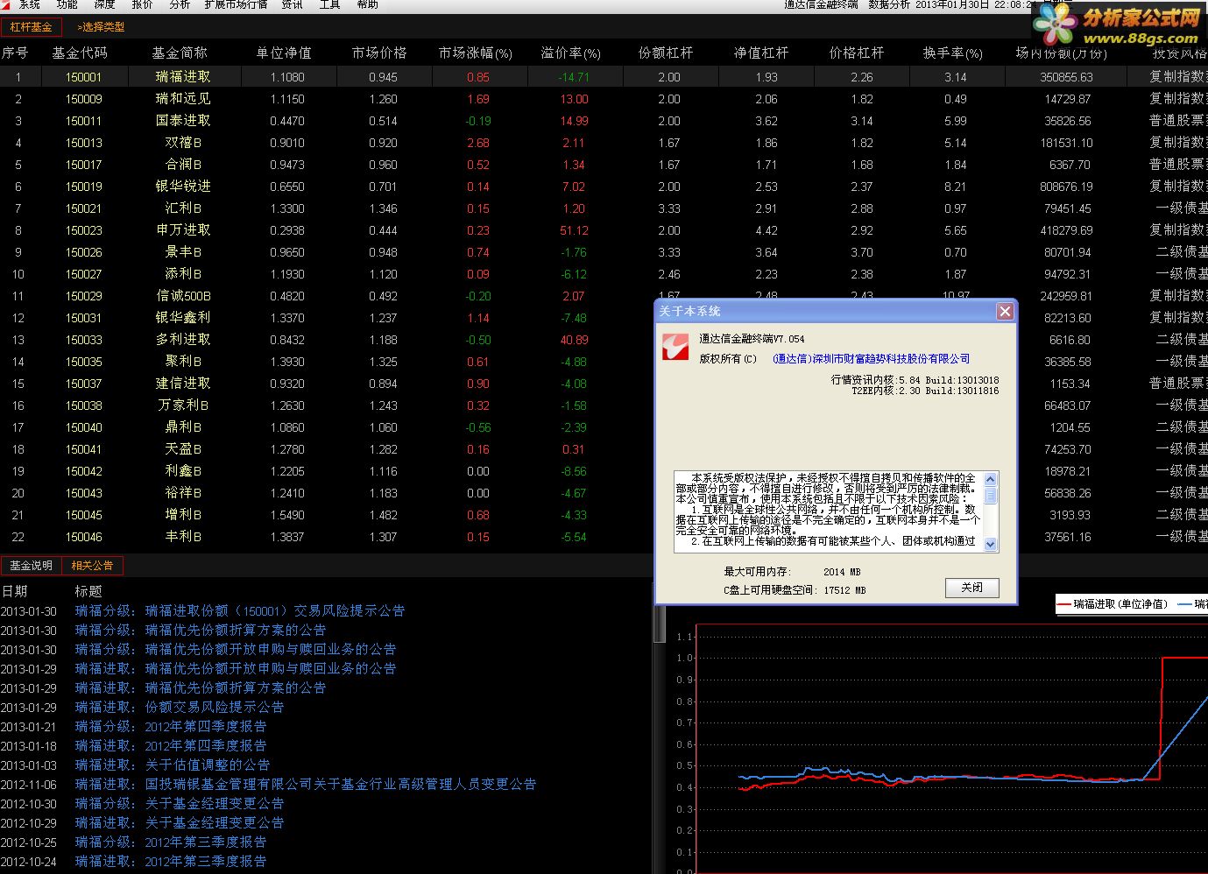The height and width of the screenshot is (874, 1208).
Task: Sort by the 溢价率(%) column header
Action: tap(571, 53)
